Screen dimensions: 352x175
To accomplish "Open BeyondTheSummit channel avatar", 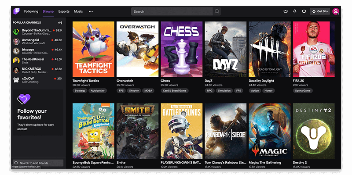I will pos(16,32).
